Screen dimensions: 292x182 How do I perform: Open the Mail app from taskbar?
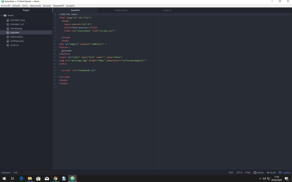coord(47,179)
